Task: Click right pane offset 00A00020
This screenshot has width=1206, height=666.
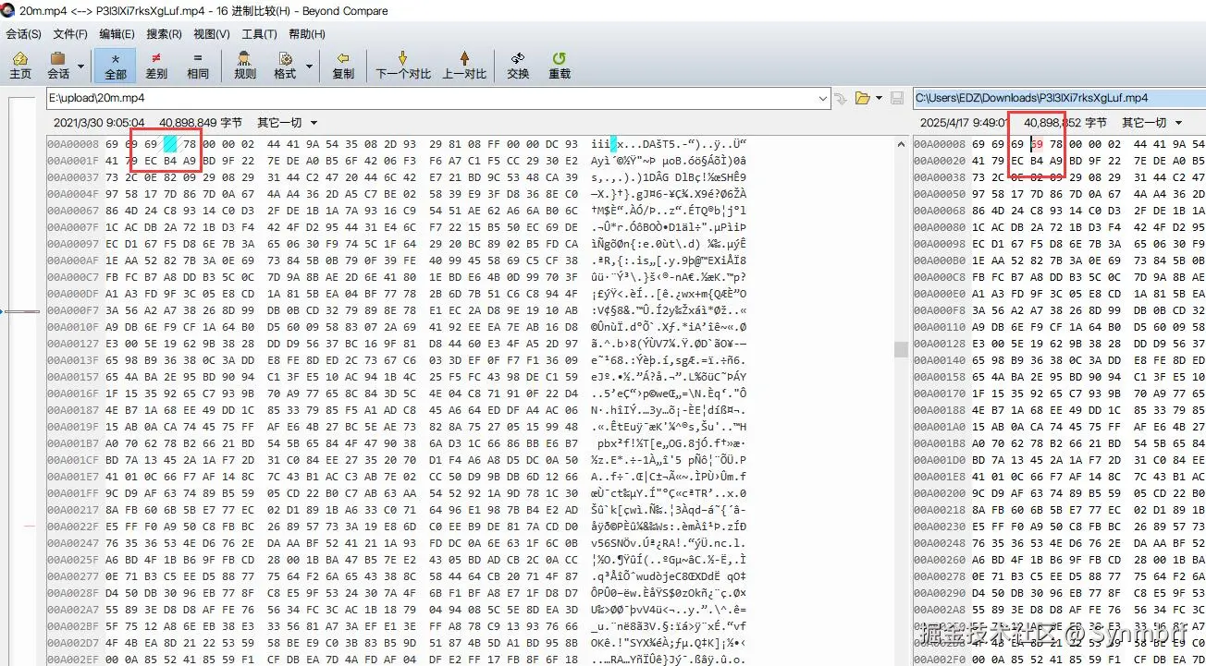Action: 940,160
